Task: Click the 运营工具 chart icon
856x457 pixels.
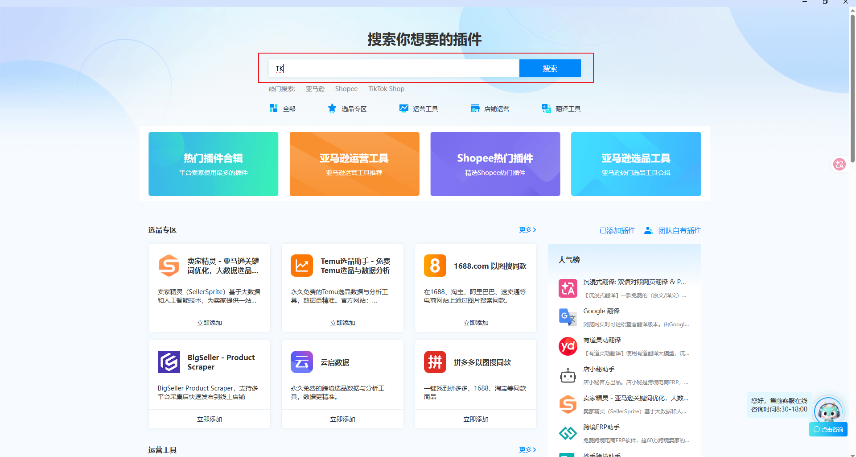Action: (x=404, y=108)
